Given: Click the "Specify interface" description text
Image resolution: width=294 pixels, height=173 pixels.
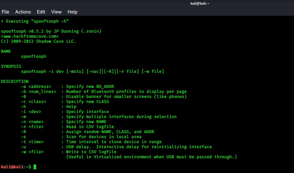Looking at the screenshot, I should click(88, 112).
